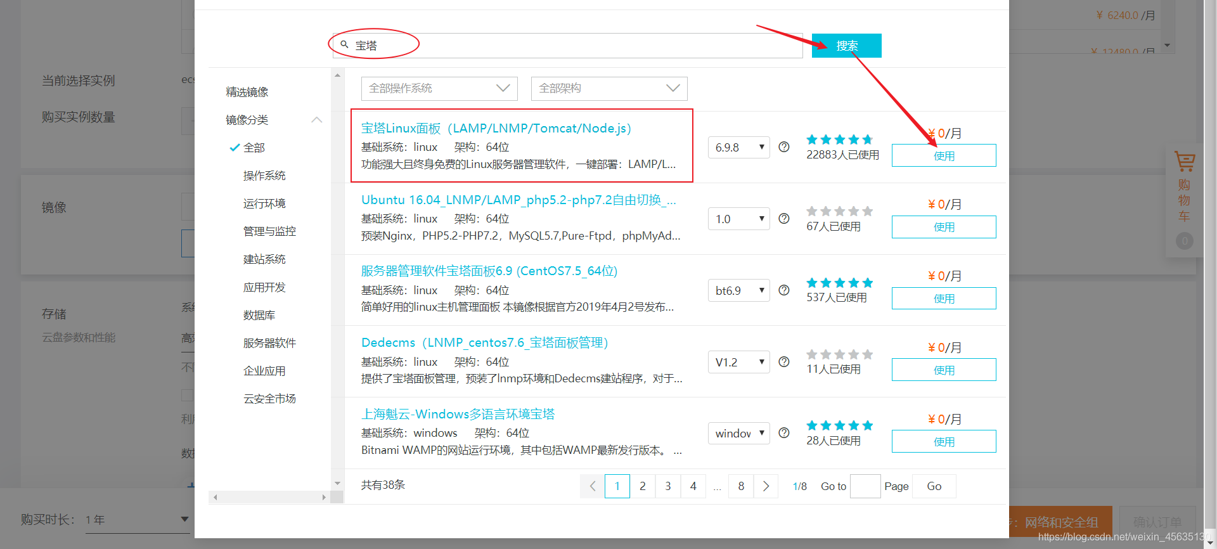Click 确认订单 button in background page

coord(1157,522)
